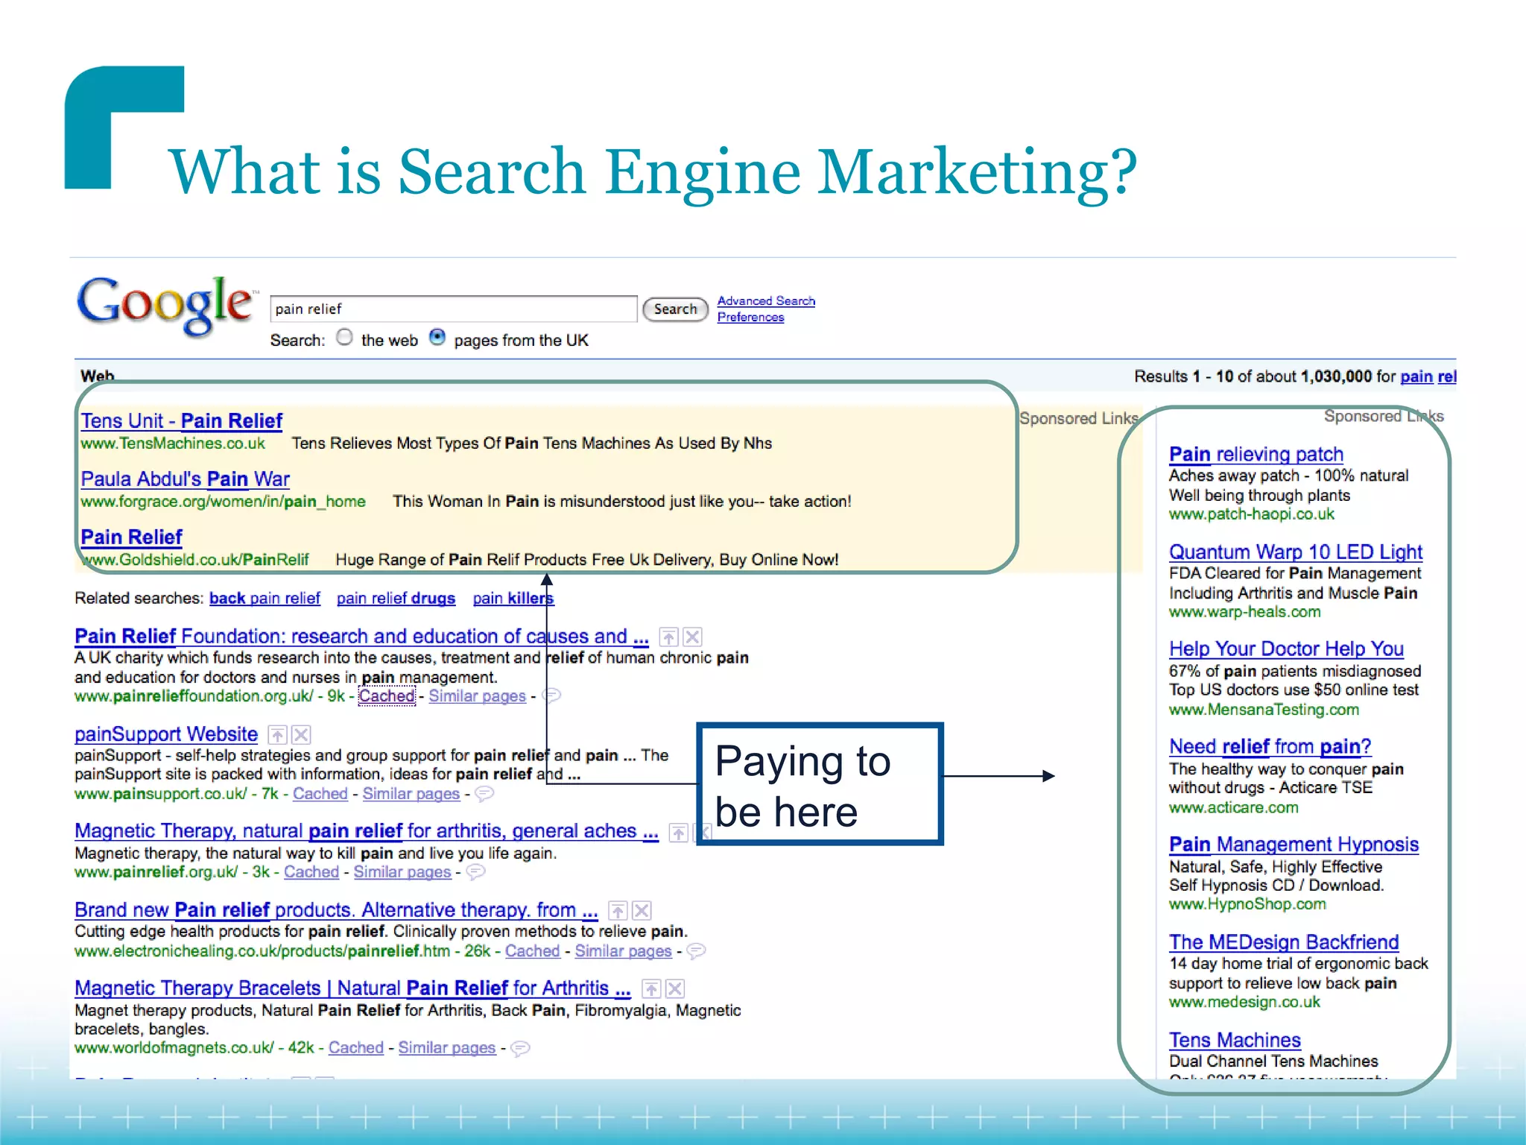Open the 'Pain Management Hypnosis' ad
The height and width of the screenshot is (1145, 1526).
pyautogui.click(x=1294, y=845)
